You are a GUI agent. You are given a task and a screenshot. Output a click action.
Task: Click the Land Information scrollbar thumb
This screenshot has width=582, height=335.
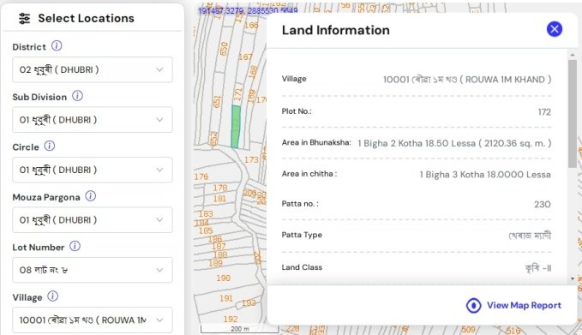(572, 113)
